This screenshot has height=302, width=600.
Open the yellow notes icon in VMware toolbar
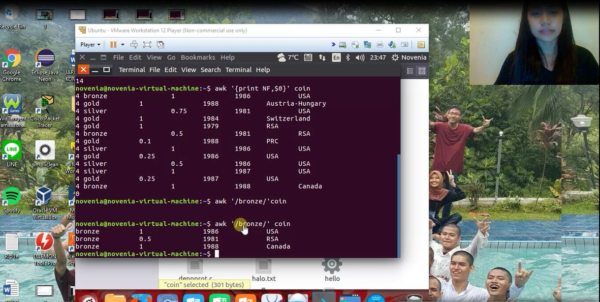421,44
